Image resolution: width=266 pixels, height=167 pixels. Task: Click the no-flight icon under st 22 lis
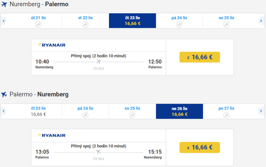coord(85,24)
